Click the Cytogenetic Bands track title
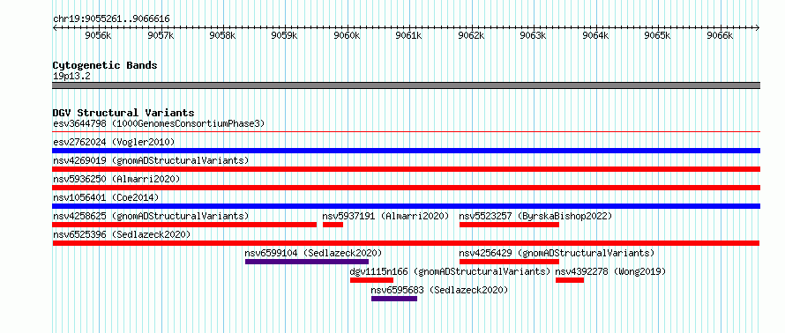Screen dimensions: 785x333 coord(105,65)
